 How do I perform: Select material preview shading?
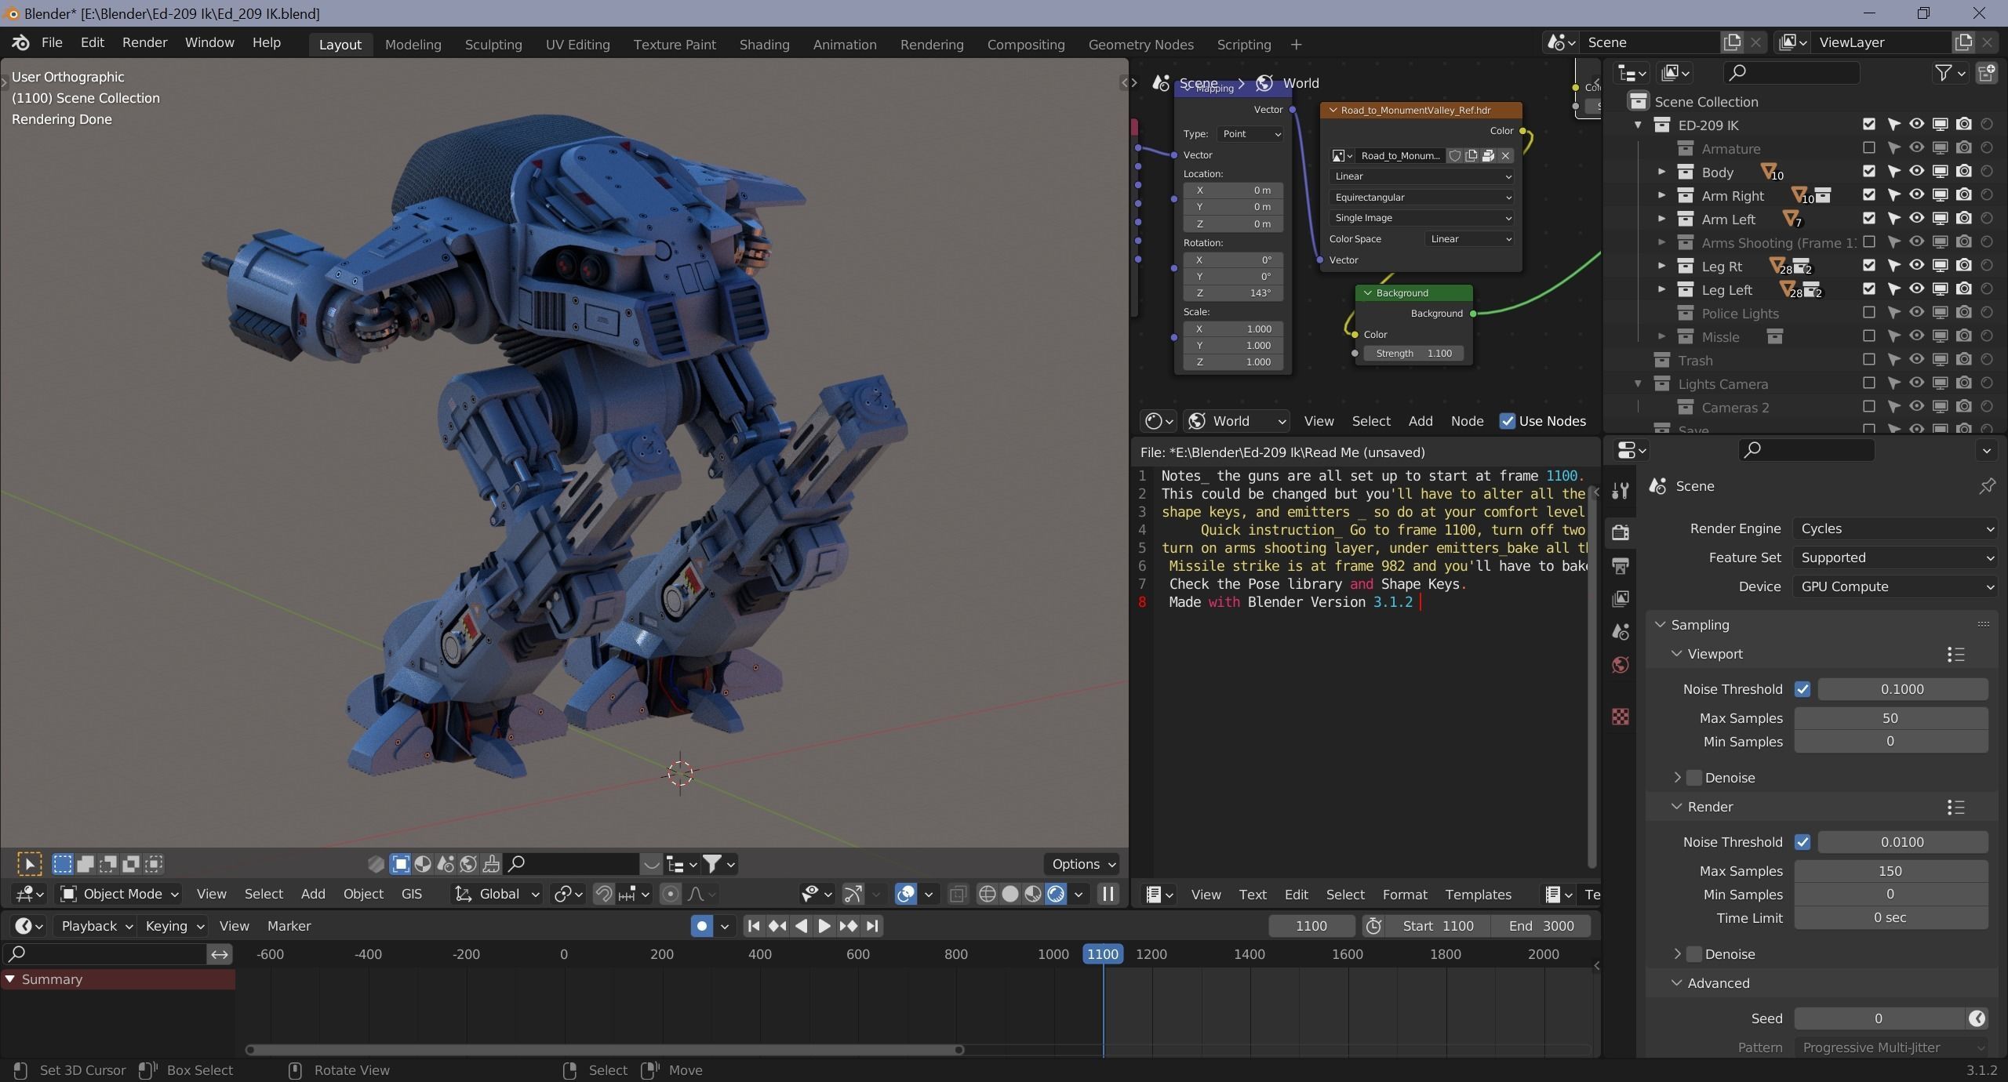[x=1033, y=894]
